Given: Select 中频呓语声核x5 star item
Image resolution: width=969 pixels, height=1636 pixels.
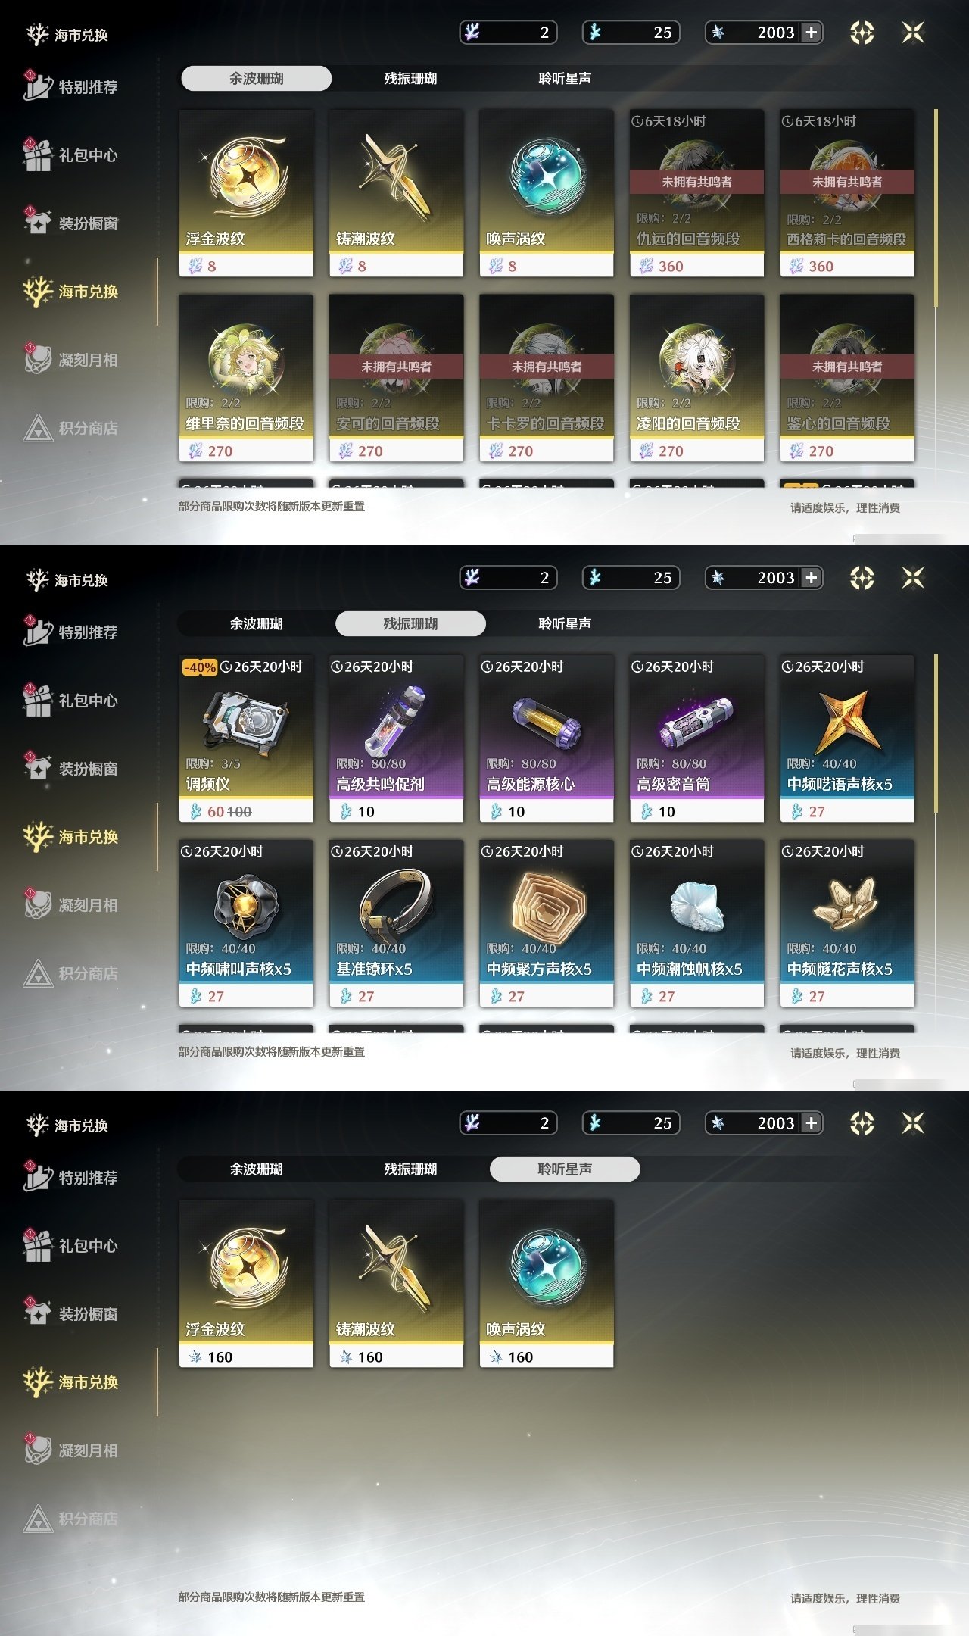Looking at the screenshot, I should coord(847,738).
